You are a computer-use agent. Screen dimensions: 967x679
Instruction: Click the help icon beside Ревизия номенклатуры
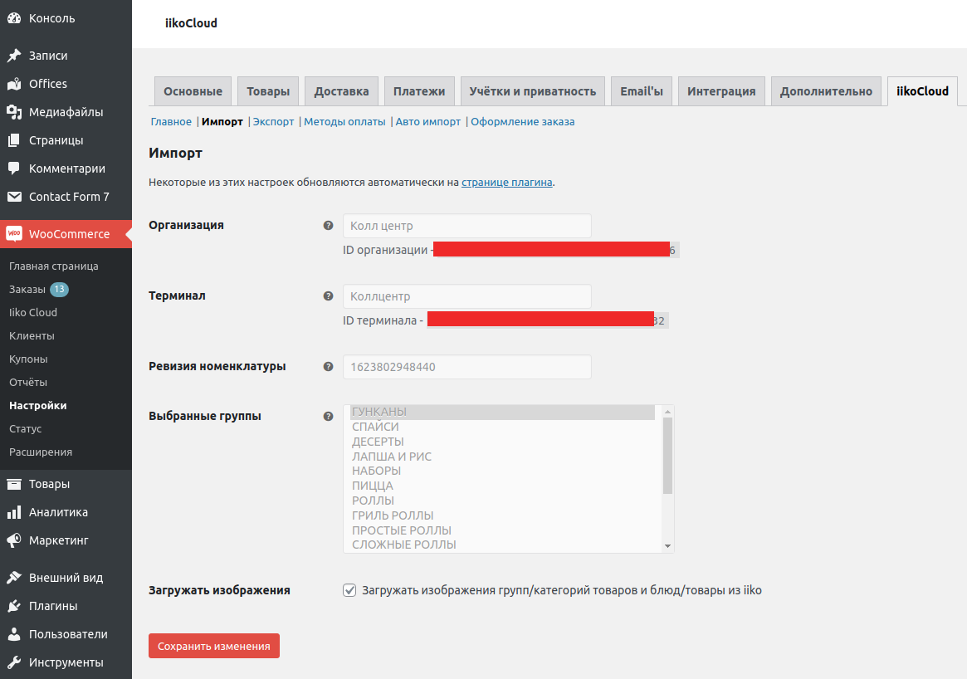coord(328,366)
